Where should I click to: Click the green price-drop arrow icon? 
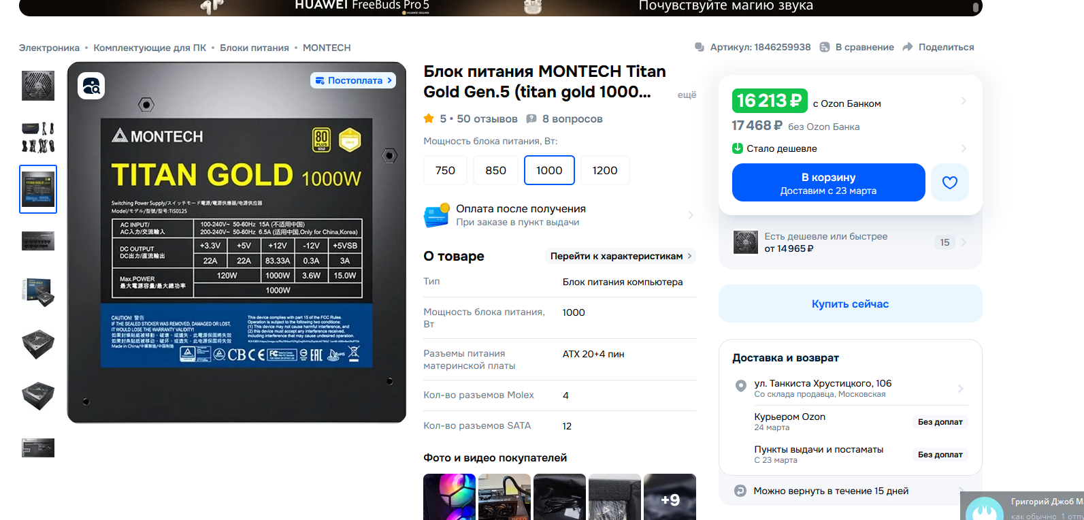[x=738, y=148]
